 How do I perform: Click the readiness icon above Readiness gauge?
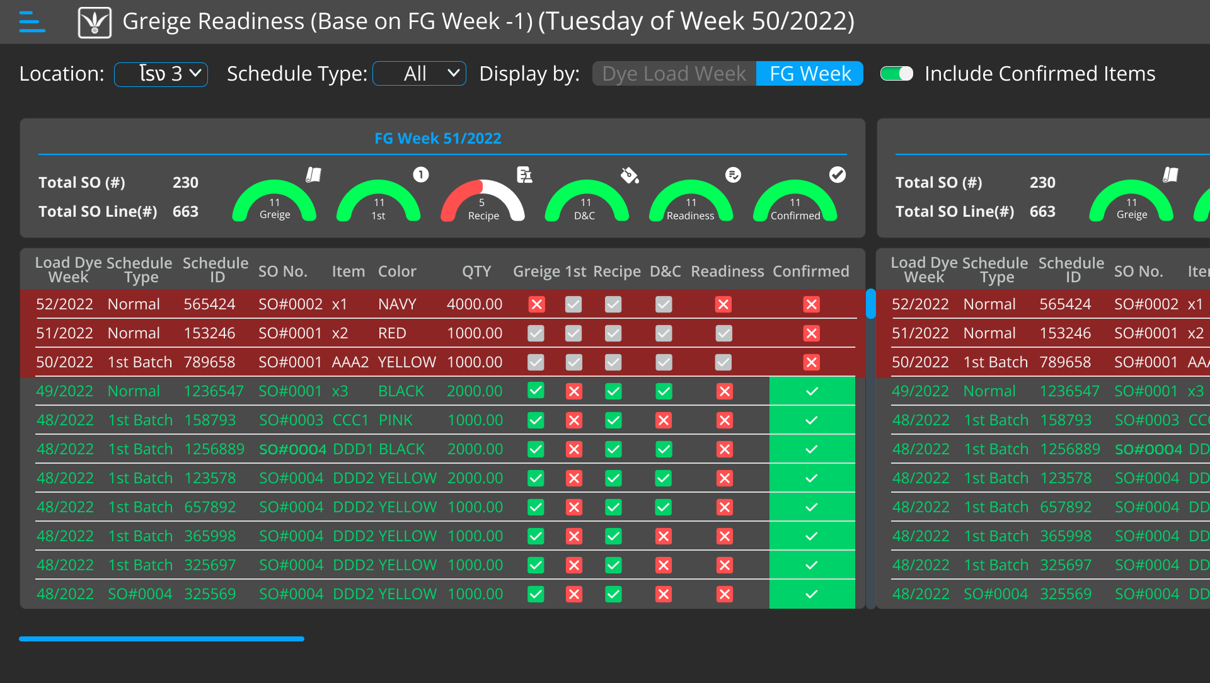733,175
